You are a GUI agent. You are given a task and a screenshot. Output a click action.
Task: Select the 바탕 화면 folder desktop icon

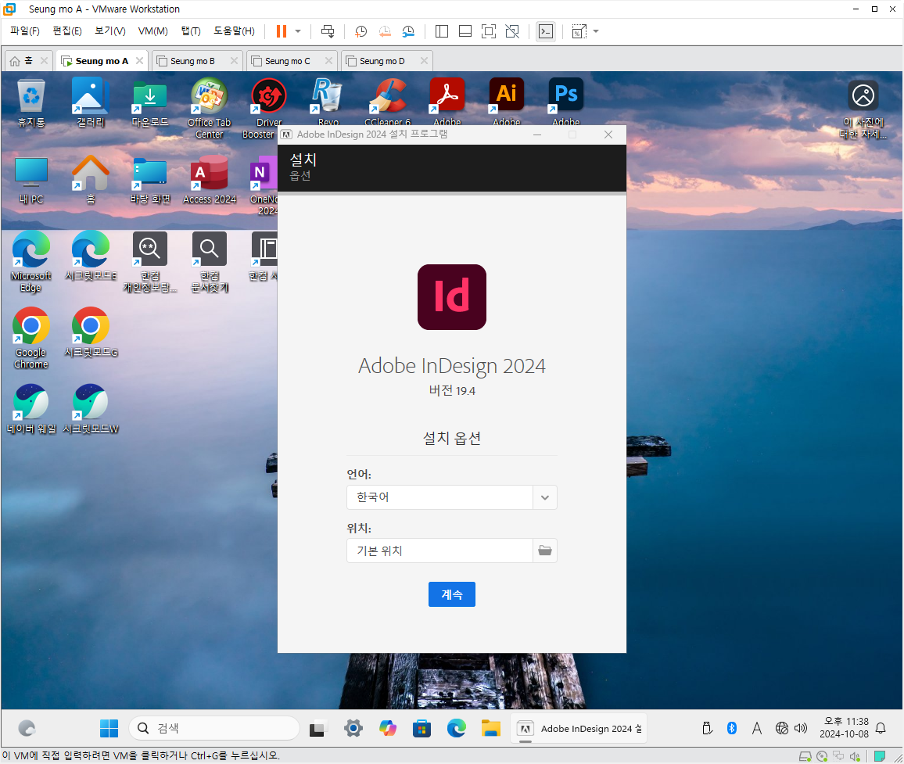150,180
